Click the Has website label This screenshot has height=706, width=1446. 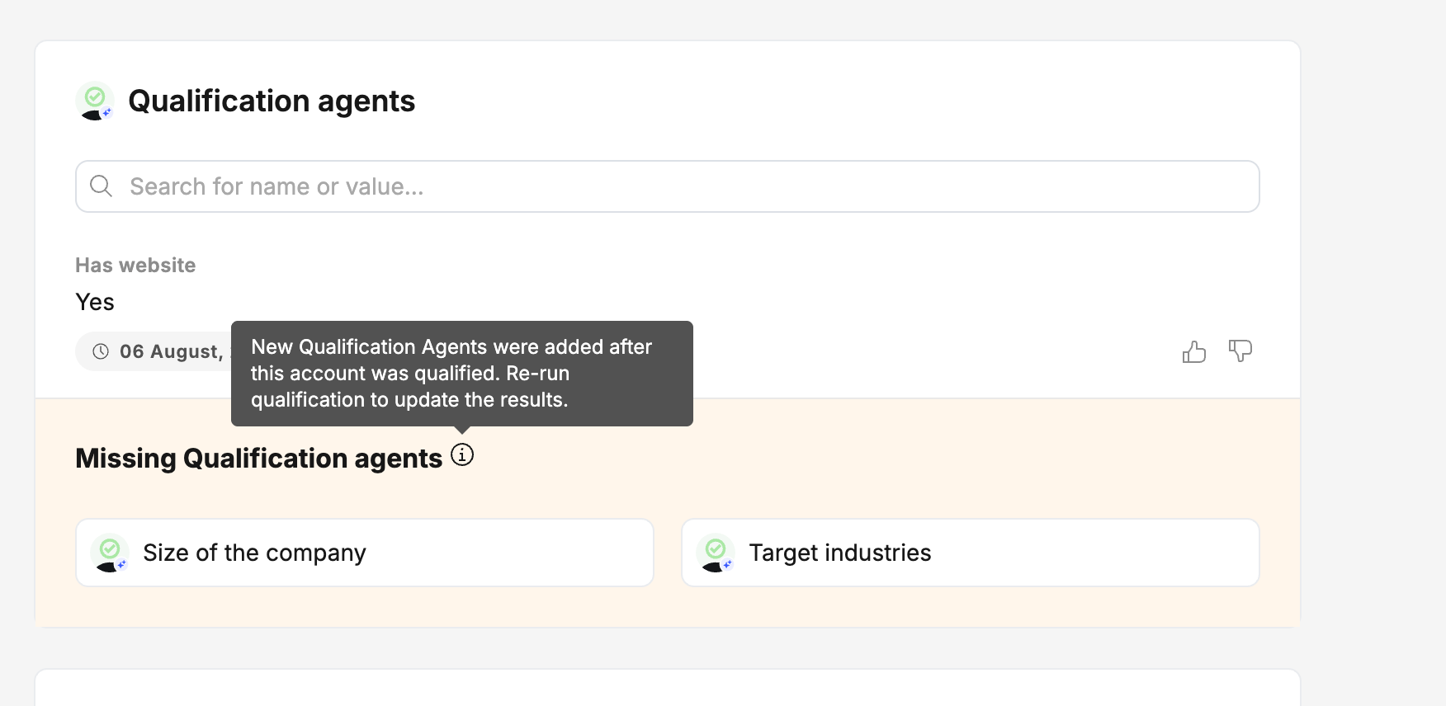pyautogui.click(x=135, y=266)
